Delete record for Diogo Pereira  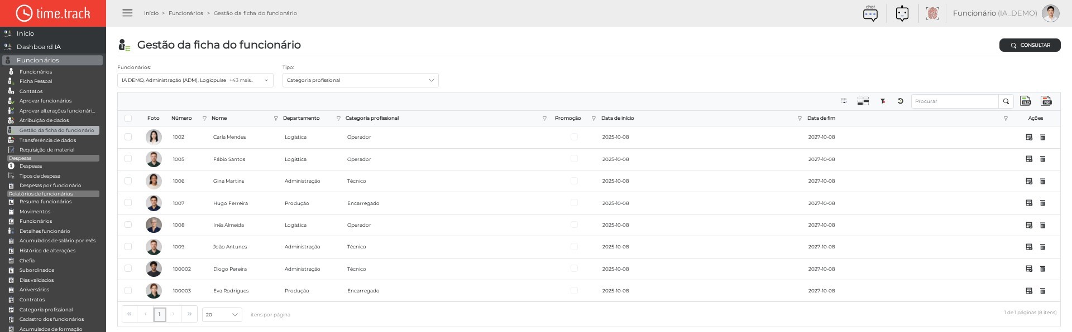coord(1042,269)
